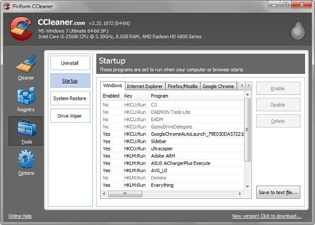Click the list's scroll up arrow

pyautogui.click(x=247, y=94)
